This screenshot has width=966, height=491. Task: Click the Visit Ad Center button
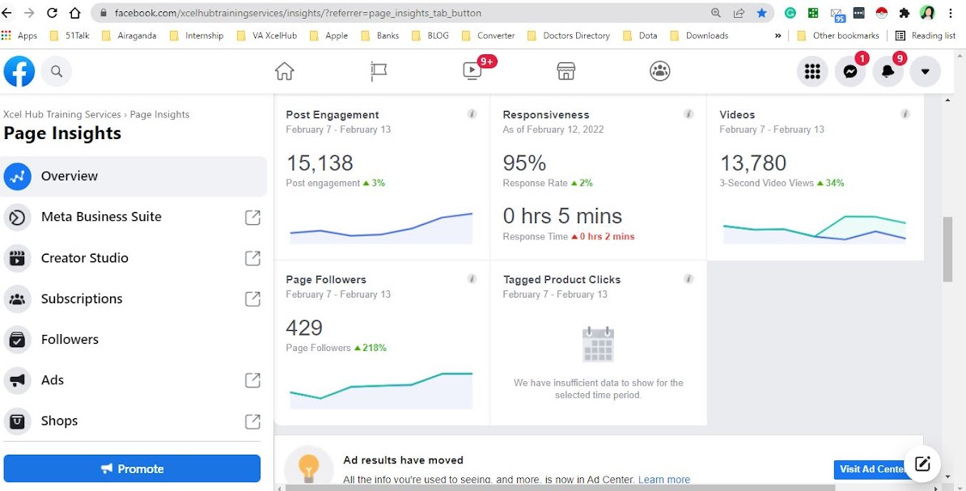tap(872, 469)
